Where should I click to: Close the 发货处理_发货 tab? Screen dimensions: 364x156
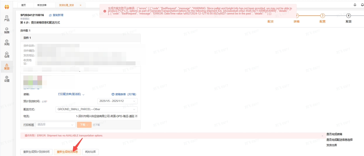pyautogui.click(x=80, y=5)
